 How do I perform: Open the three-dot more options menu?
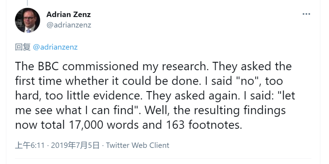click(306, 14)
